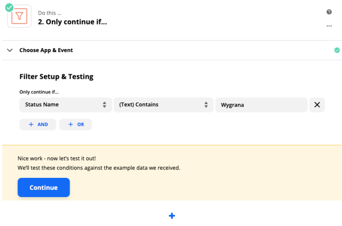The height and width of the screenshot is (226, 342).
Task: Select the Choose App & Event section header
Action: pos(172,50)
